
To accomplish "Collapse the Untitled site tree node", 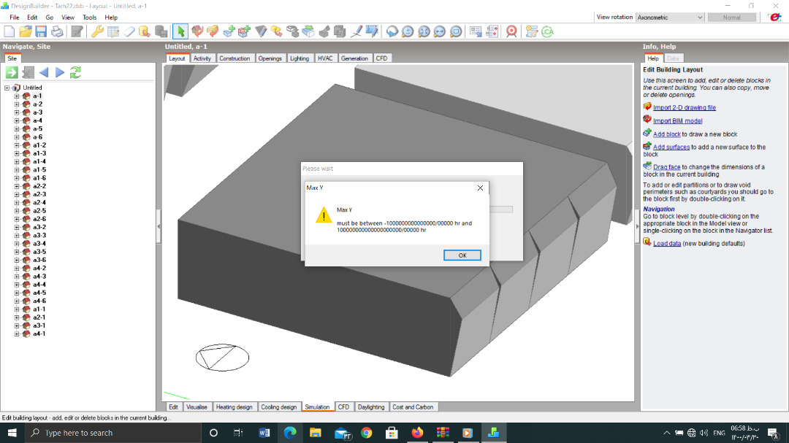I will [x=7, y=88].
